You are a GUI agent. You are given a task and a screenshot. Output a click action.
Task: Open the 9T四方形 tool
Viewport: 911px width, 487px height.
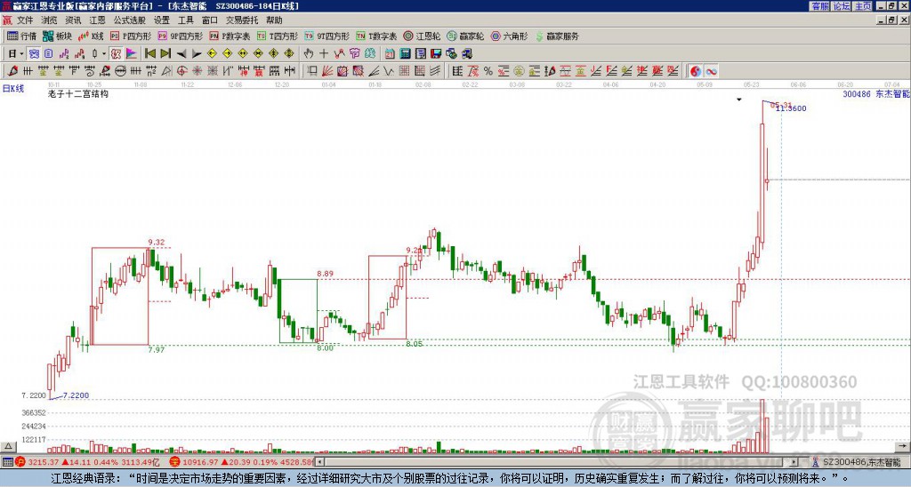[327, 36]
